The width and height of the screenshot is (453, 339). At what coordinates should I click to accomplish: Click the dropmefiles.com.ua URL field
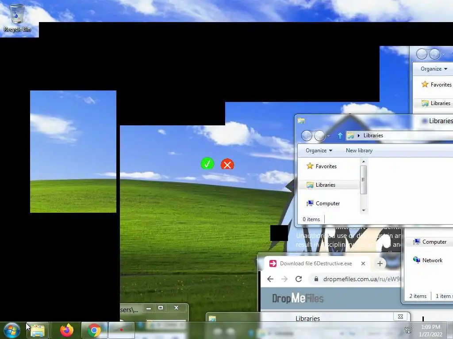click(355, 279)
